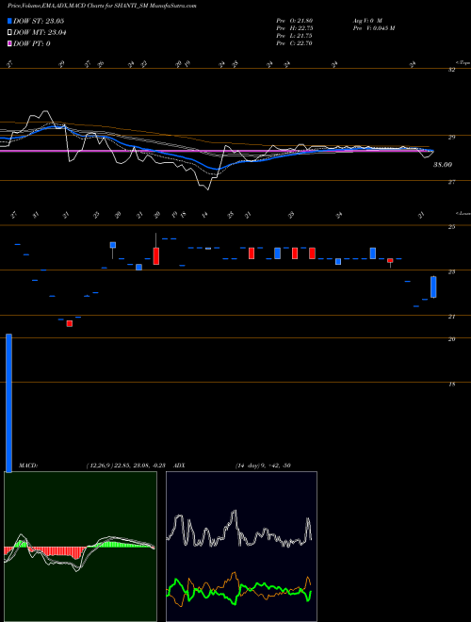Click the 27 price axis label
This screenshot has width=471, height=622.
coord(451,183)
